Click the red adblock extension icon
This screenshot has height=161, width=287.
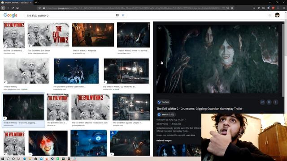(273, 8)
